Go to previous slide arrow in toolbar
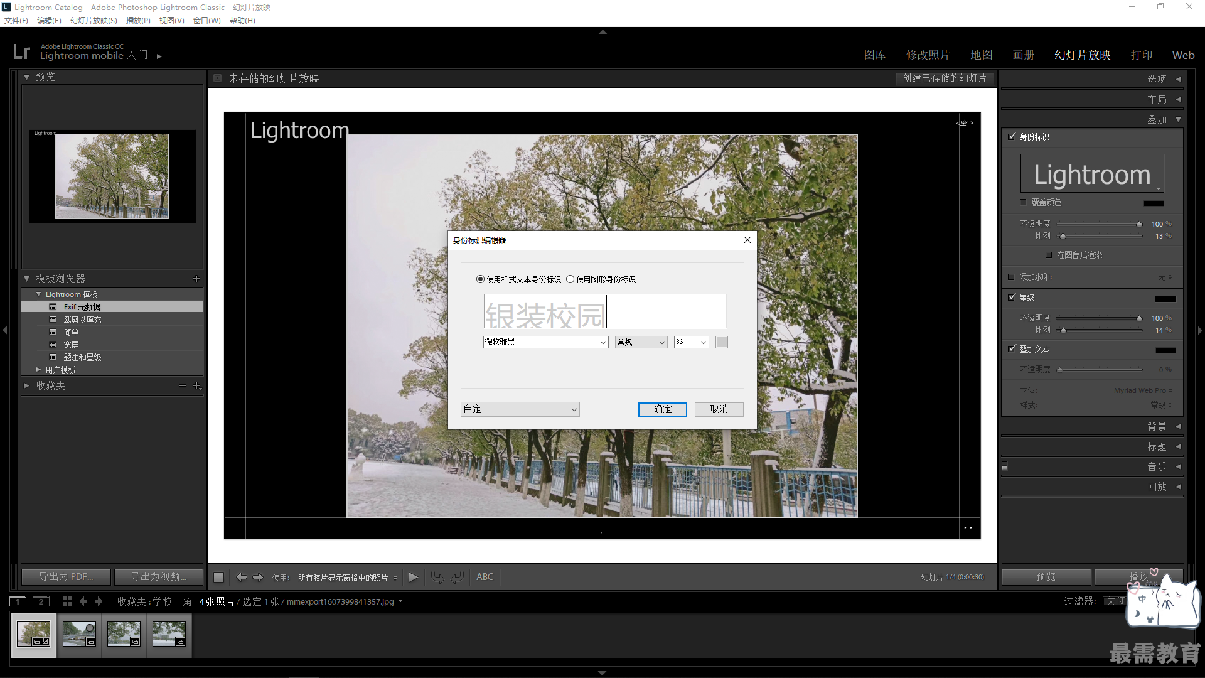Viewport: 1205px width, 678px height. (x=242, y=577)
